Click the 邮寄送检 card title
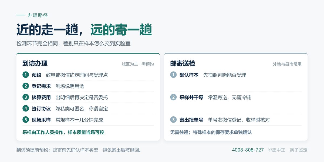Screen dimensions: 324x162 (x=183, y=63)
